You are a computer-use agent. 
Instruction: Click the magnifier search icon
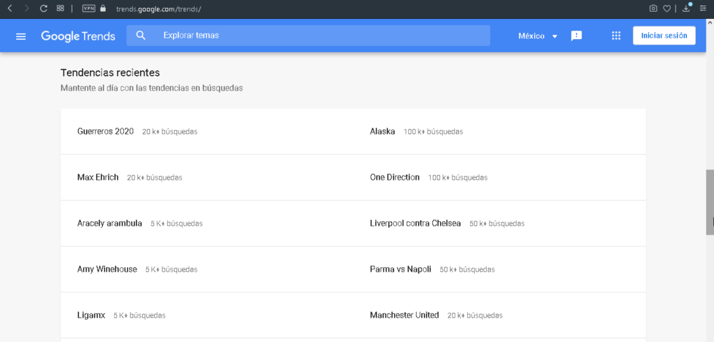[141, 36]
